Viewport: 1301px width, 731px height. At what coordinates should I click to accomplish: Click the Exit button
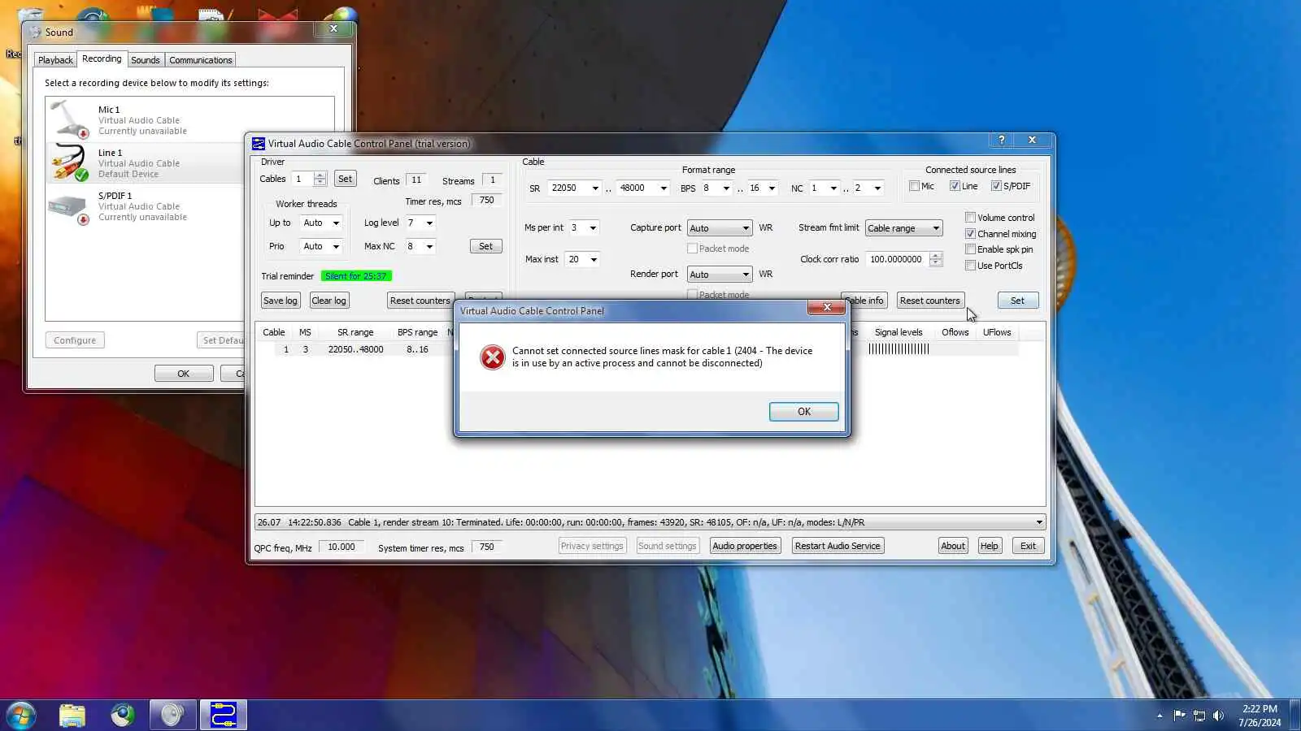tap(1029, 546)
